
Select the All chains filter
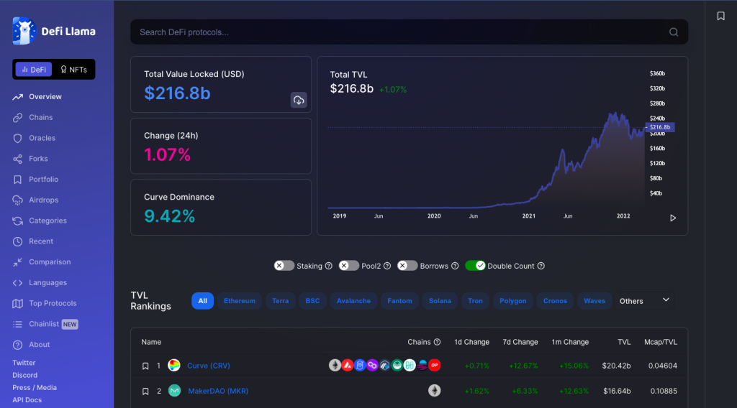tap(202, 300)
